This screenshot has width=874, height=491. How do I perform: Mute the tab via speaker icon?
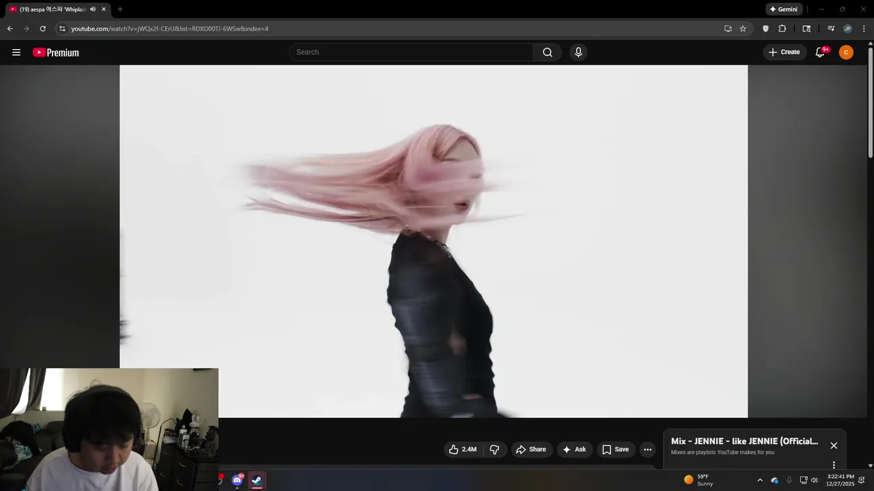click(93, 10)
